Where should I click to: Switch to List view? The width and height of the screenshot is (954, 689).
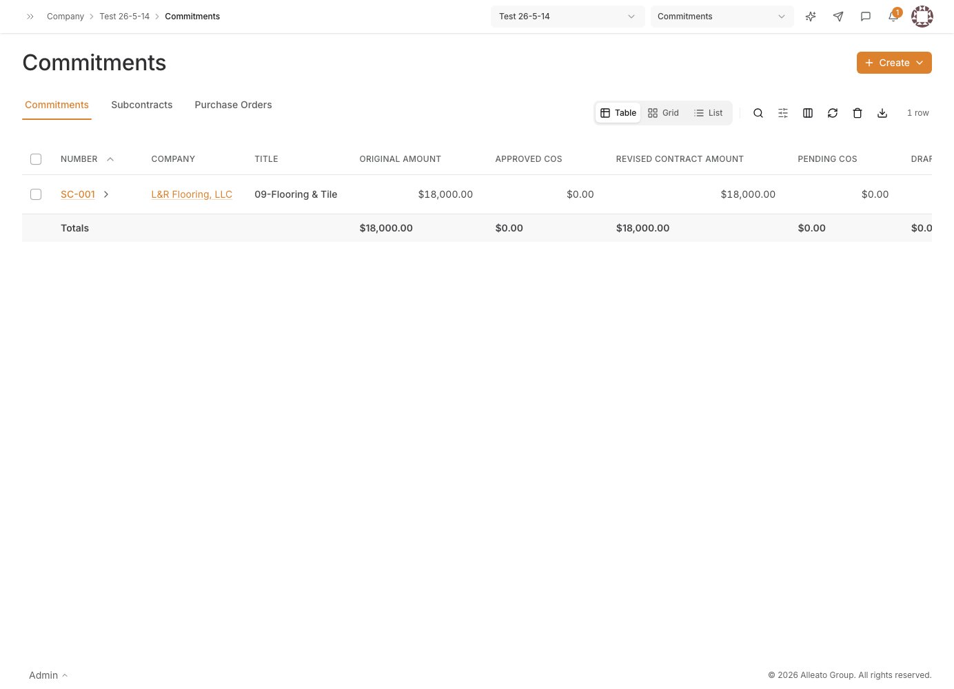point(709,113)
